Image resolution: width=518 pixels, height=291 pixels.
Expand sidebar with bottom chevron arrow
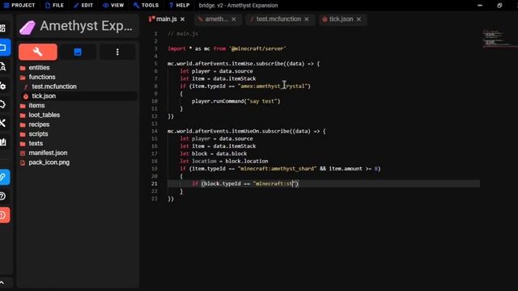[x=2, y=283]
